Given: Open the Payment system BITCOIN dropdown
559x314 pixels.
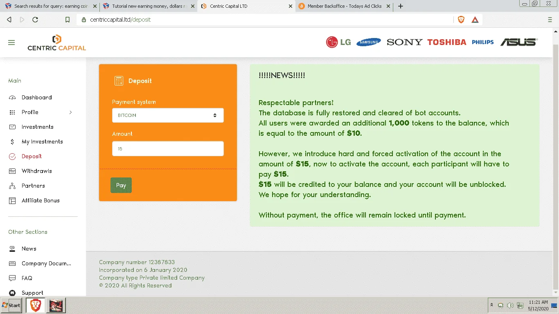Looking at the screenshot, I should 168,115.
